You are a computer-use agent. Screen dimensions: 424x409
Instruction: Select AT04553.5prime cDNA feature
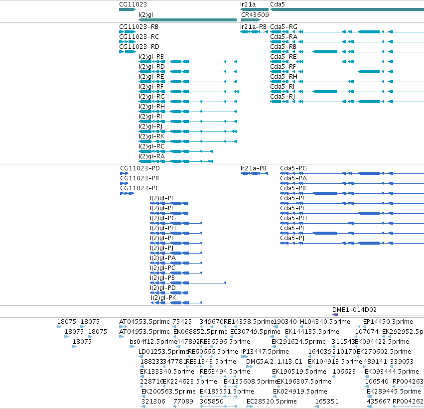[x=123, y=327]
